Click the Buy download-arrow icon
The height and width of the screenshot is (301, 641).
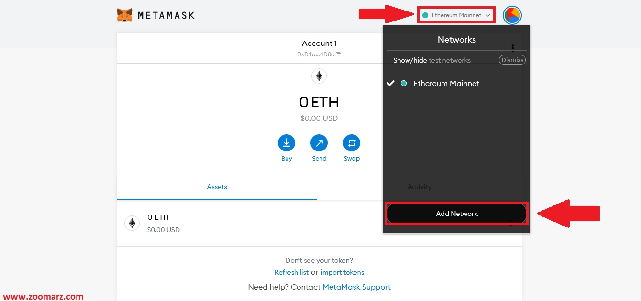(287, 143)
